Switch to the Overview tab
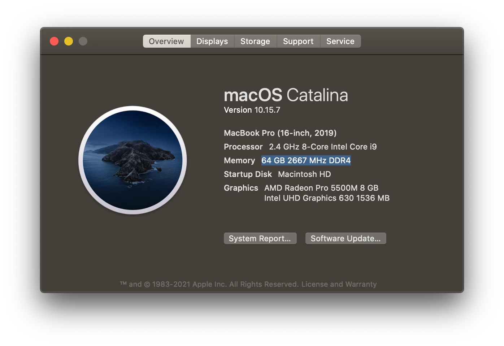 166,41
